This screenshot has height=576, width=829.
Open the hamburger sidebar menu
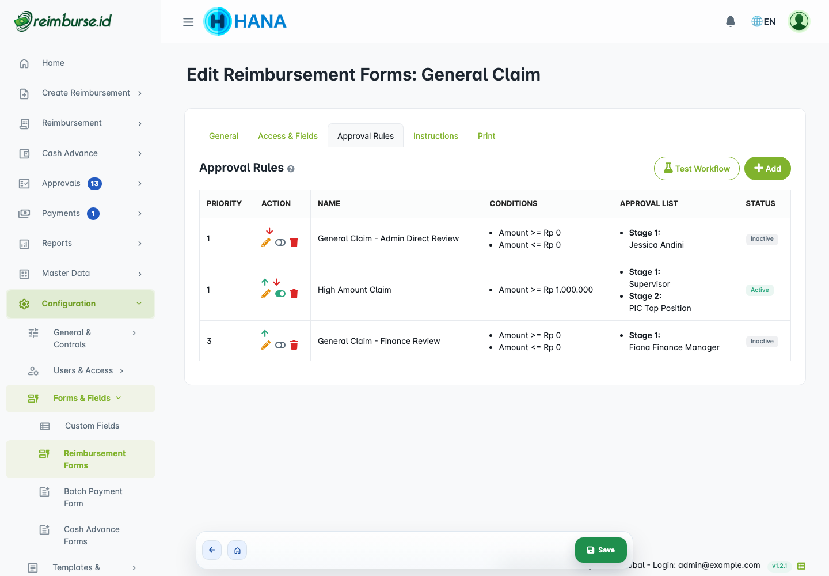[x=188, y=22]
